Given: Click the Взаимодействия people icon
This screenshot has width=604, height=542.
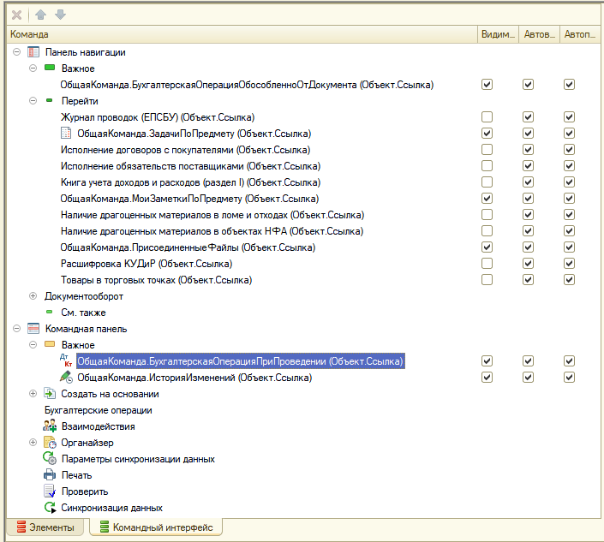Looking at the screenshot, I should click(50, 426).
